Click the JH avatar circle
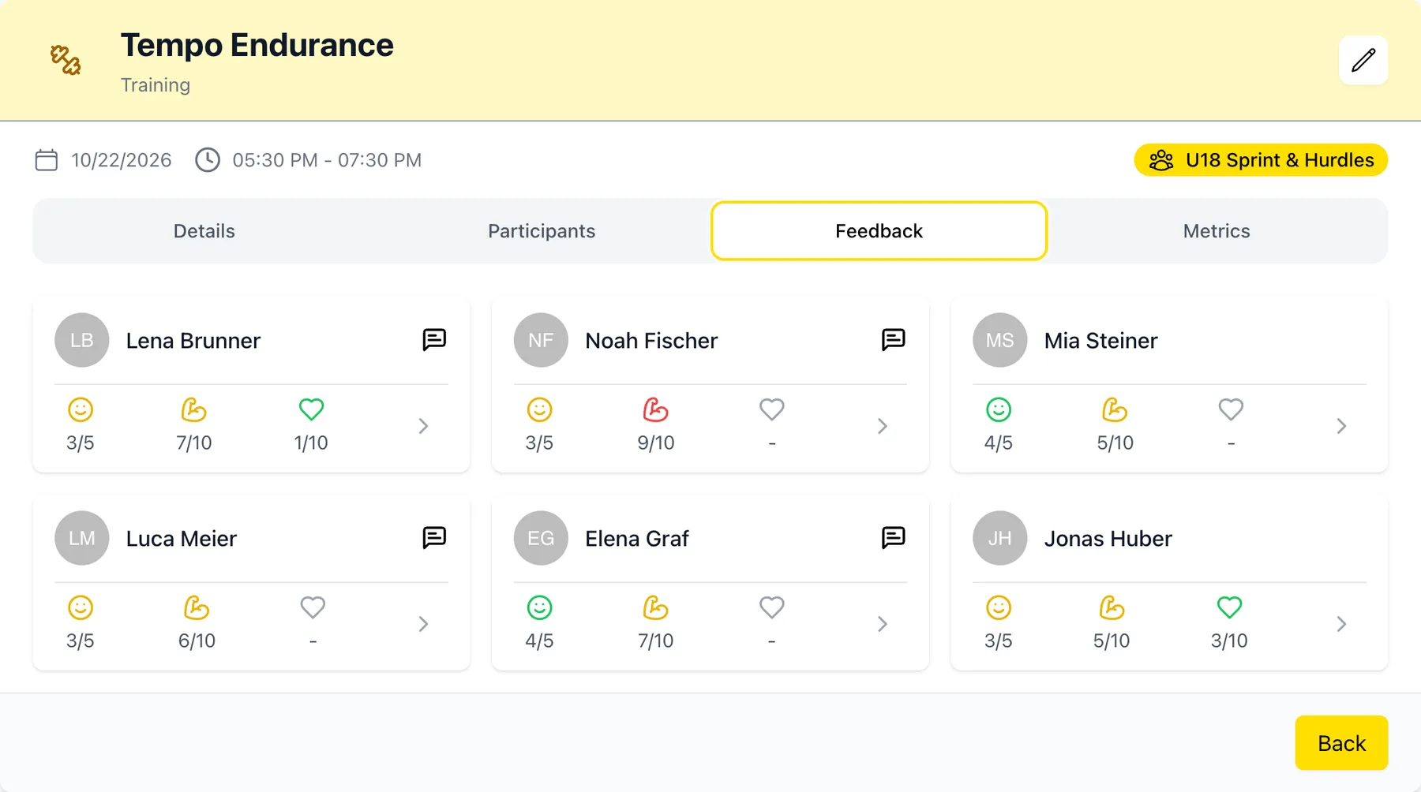 [999, 538]
